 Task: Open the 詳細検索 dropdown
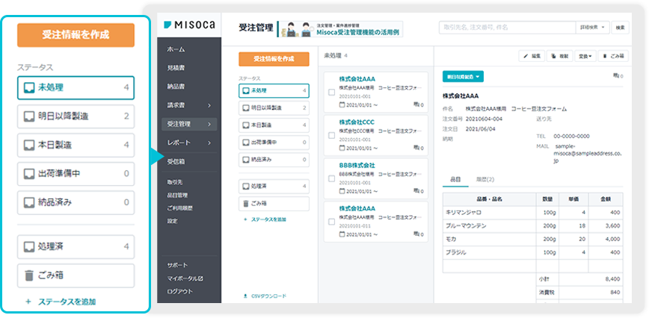[x=593, y=27]
